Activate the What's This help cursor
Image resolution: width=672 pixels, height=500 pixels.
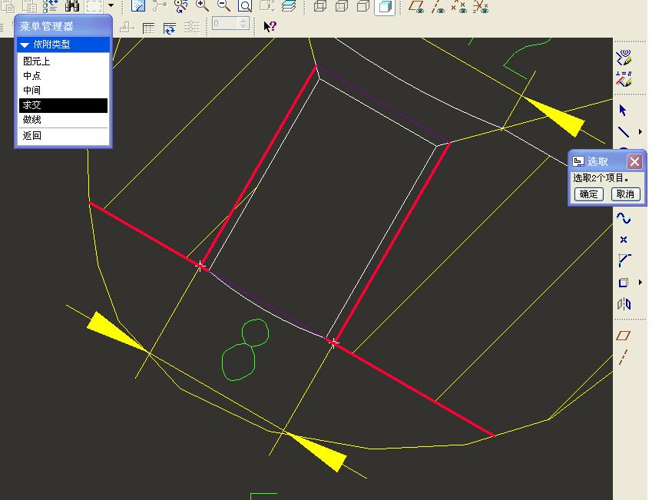click(270, 27)
